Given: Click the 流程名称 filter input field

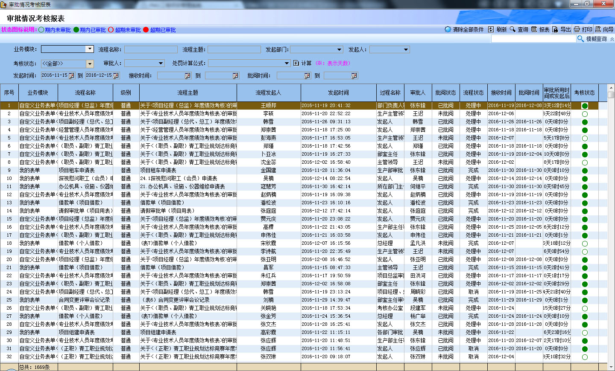Looking at the screenshot, I should [x=151, y=49].
